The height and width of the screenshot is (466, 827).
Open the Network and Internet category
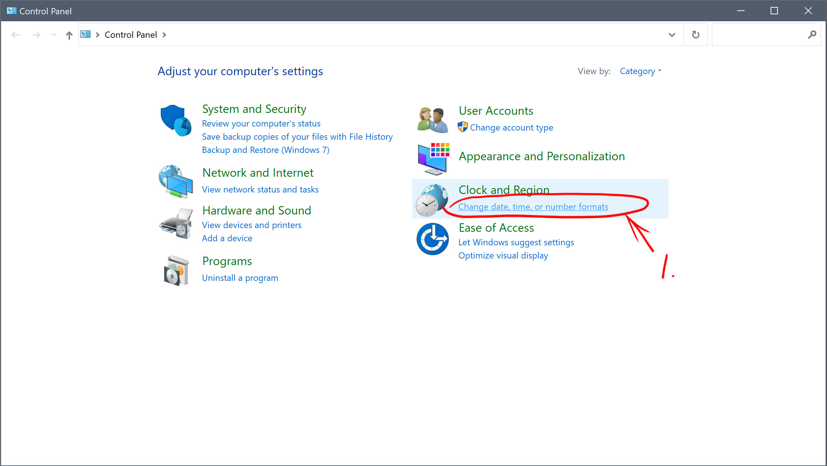(258, 173)
